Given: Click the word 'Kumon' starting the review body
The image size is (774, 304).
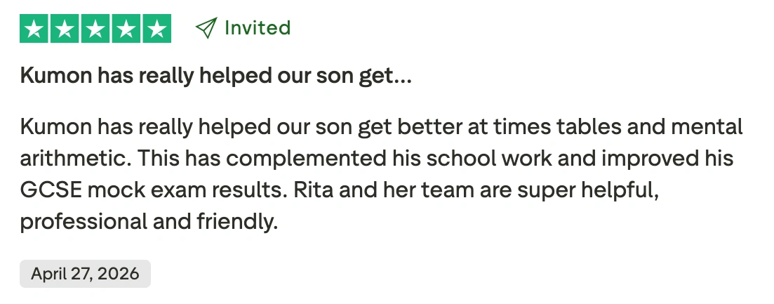Looking at the screenshot, I should tap(55, 127).
